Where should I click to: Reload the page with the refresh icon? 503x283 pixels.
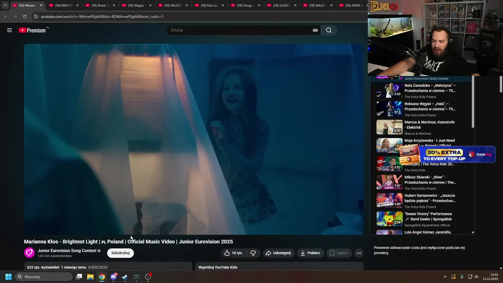click(24, 17)
